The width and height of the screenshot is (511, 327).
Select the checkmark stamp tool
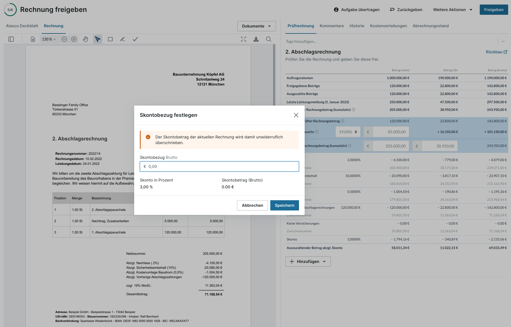click(x=135, y=39)
